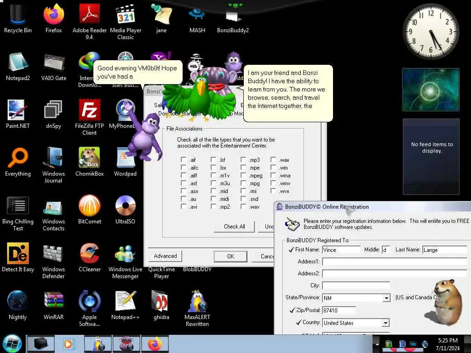471x353 pixels.
Task: Open Wordpad desktop icon
Action: tap(125, 162)
